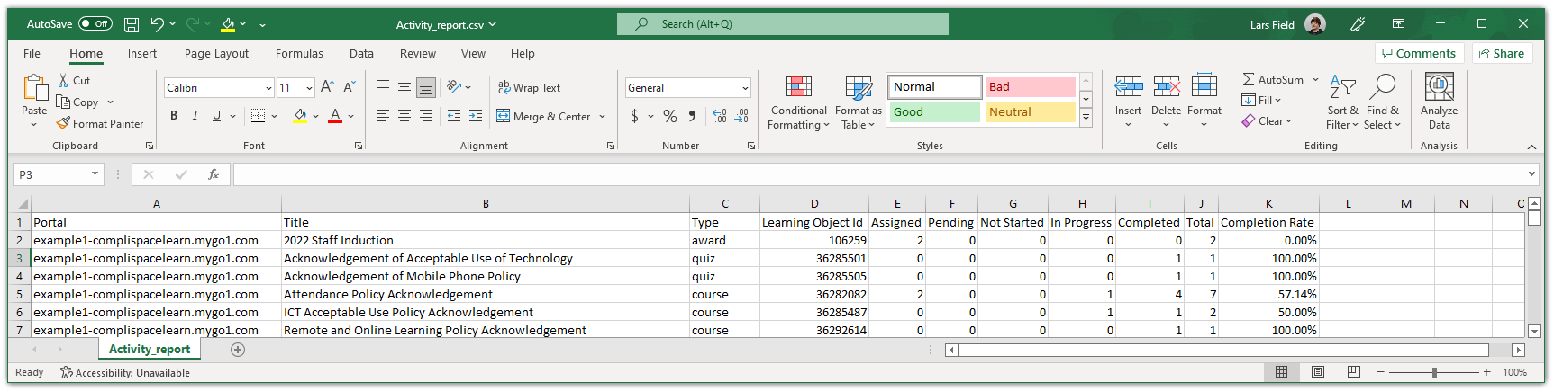Click the Accounting dollar format icon
The image size is (1554, 391).
pos(635,116)
